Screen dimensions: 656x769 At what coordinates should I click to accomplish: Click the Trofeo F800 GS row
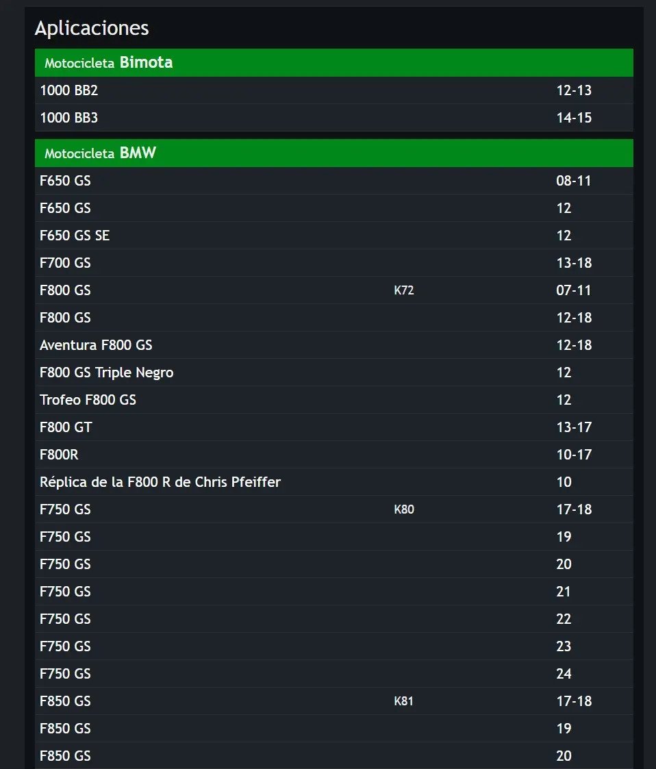[334, 400]
